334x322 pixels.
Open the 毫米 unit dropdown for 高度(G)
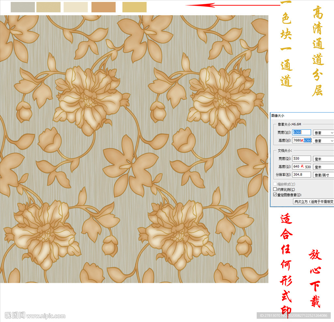click(x=323, y=167)
